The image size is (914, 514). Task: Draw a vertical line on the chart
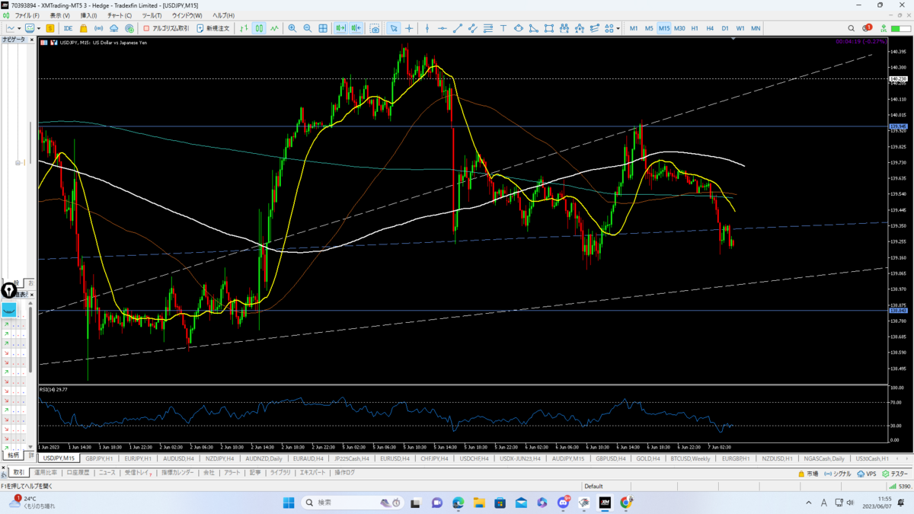pos(427,28)
